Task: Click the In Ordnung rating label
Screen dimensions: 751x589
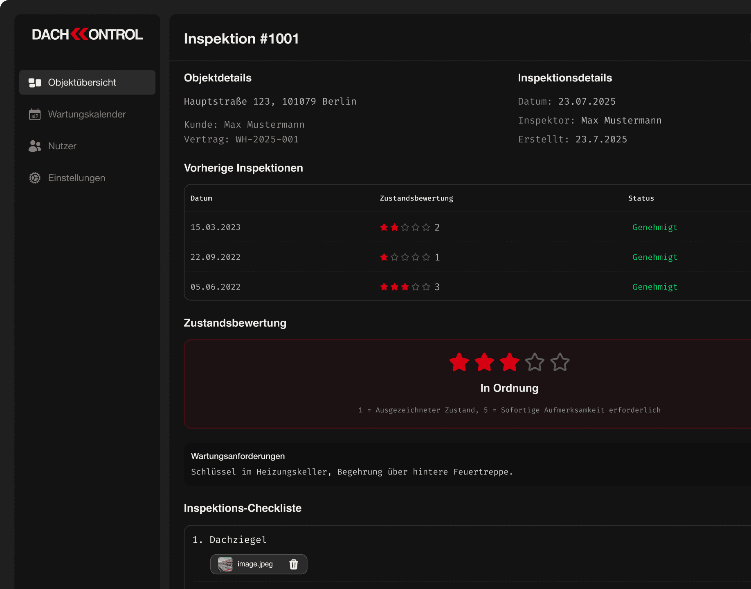Action: click(509, 388)
